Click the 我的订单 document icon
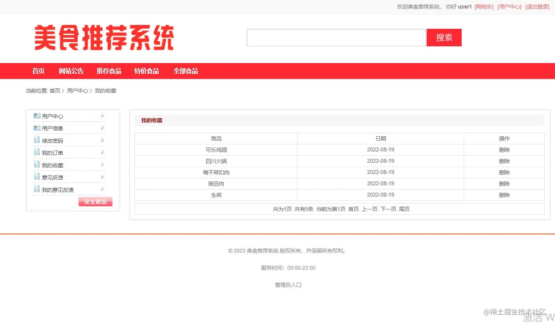The width and height of the screenshot is (555, 325). [x=37, y=152]
